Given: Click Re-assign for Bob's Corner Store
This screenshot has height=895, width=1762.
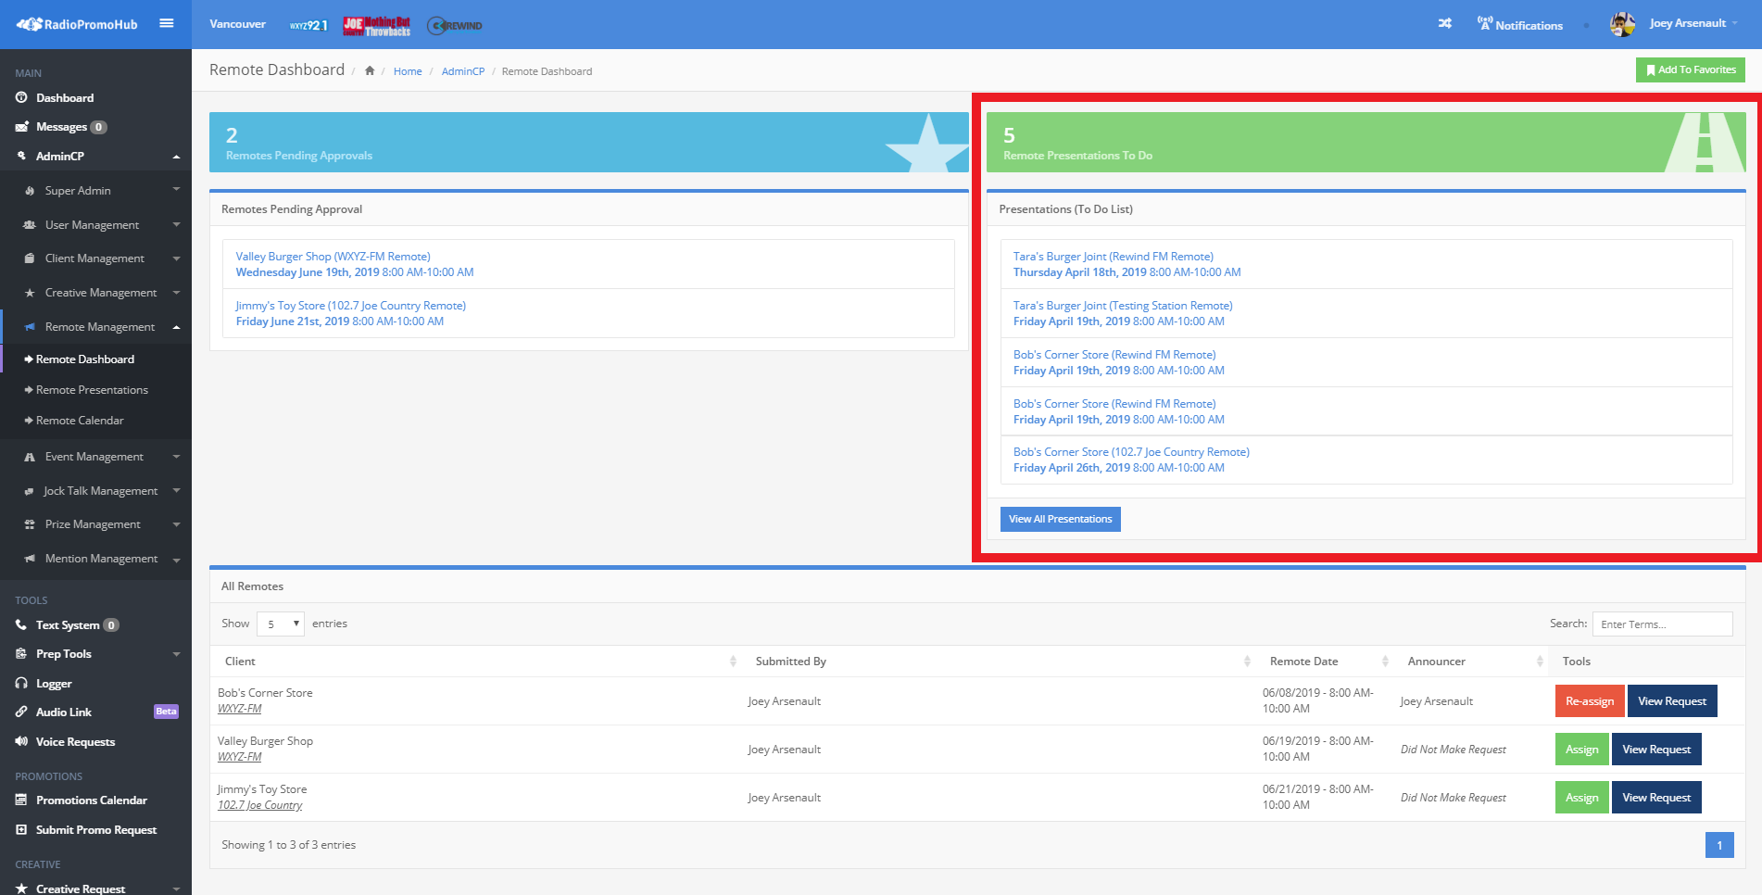Looking at the screenshot, I should [x=1589, y=701].
